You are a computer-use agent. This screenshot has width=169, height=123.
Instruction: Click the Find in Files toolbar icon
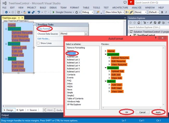point(98,12)
